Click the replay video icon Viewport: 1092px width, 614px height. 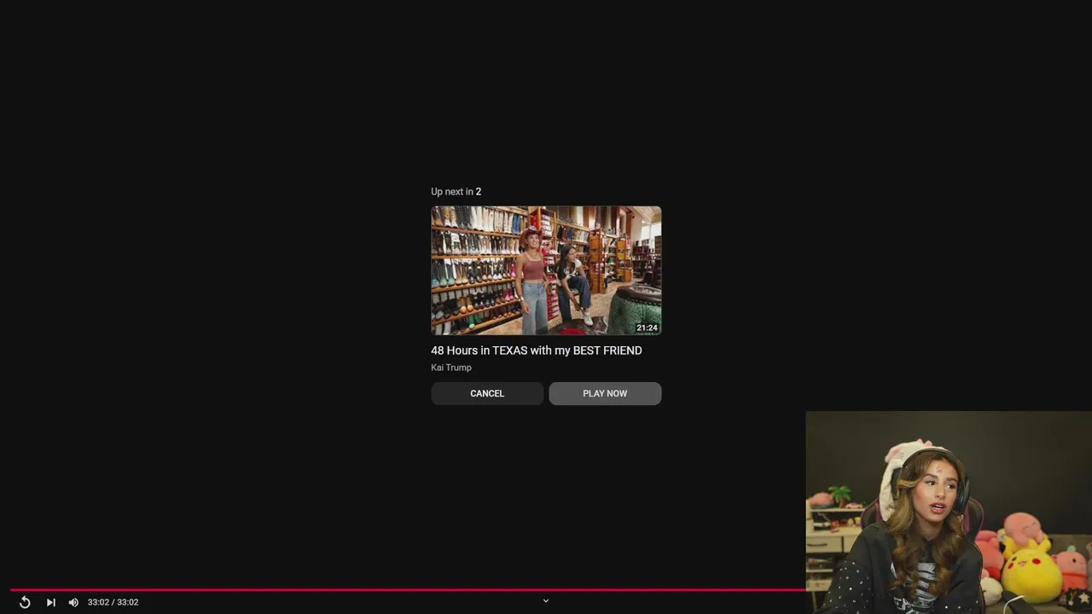(25, 602)
